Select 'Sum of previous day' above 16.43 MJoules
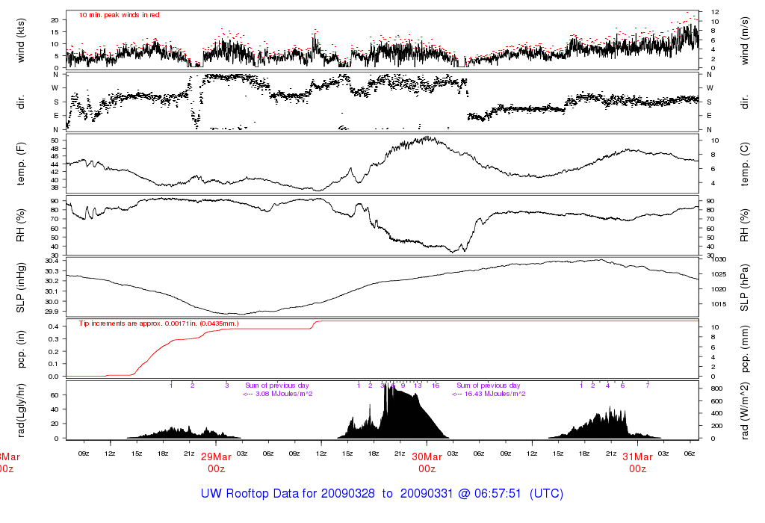Viewport: 765px width, 523px height. pos(489,386)
